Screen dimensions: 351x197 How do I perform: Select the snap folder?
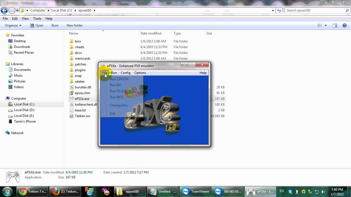click(x=78, y=76)
